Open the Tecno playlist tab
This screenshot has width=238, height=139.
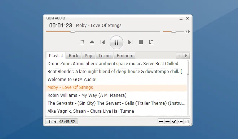(105, 55)
